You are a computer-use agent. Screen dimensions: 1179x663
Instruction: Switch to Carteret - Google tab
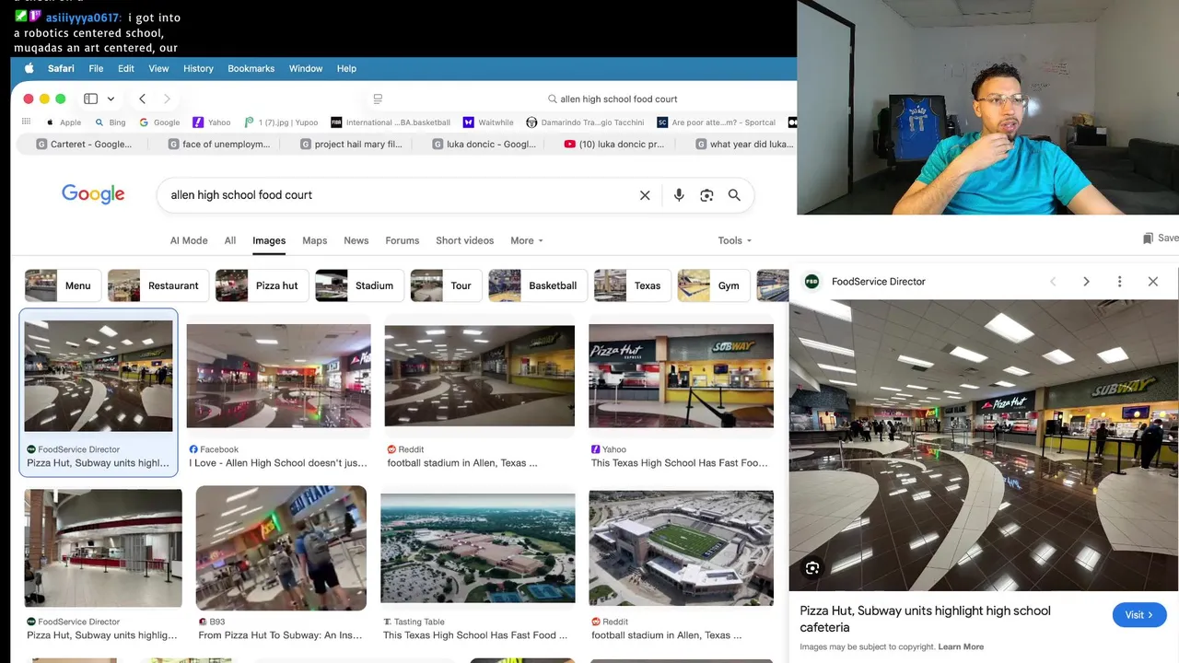pyautogui.click(x=84, y=144)
